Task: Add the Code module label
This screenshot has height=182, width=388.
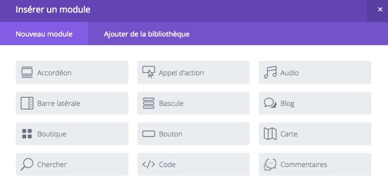Action: [167, 165]
